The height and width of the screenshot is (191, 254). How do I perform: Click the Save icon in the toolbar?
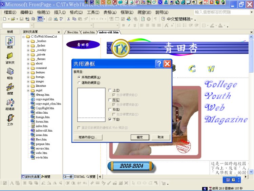coord(22,19)
